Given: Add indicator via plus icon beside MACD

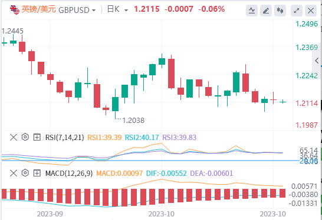Looking at the screenshot, I should [x=37, y=174].
